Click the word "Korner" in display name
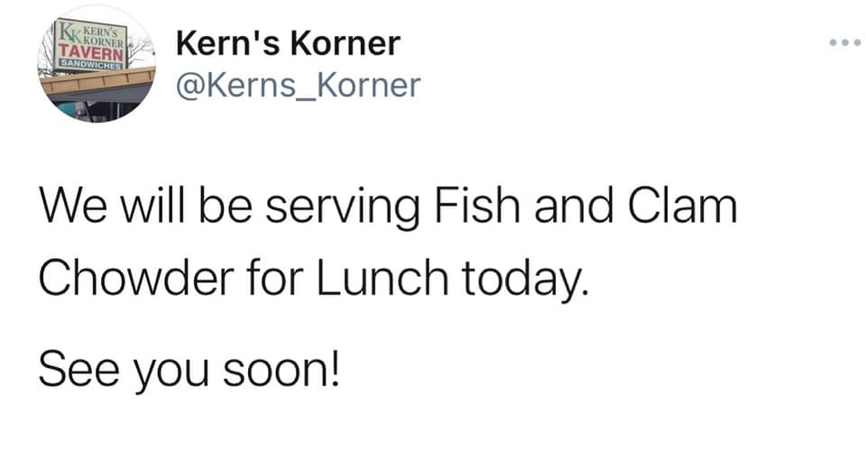The width and height of the screenshot is (866, 453). coord(345,43)
